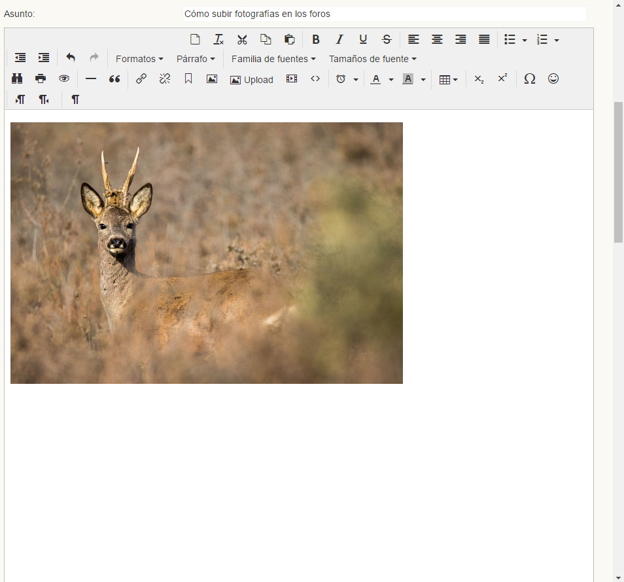Open the text color picker dropdown

click(x=391, y=80)
